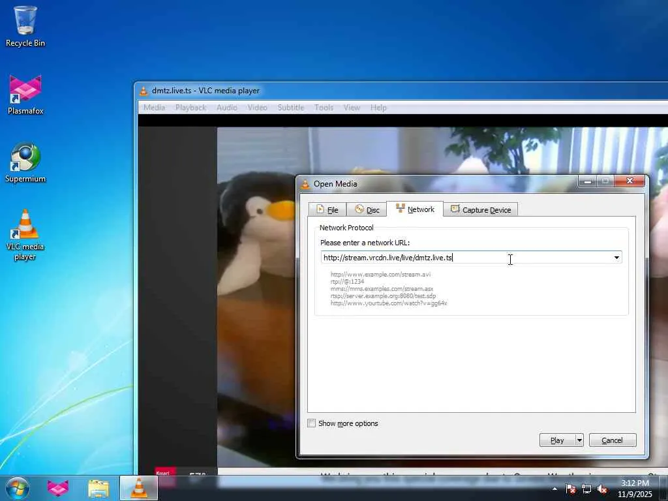Switch to the Disc tab
The width and height of the screenshot is (668, 501).
tap(367, 209)
